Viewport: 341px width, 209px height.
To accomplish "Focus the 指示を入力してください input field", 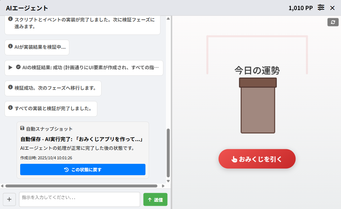I will [79, 199].
